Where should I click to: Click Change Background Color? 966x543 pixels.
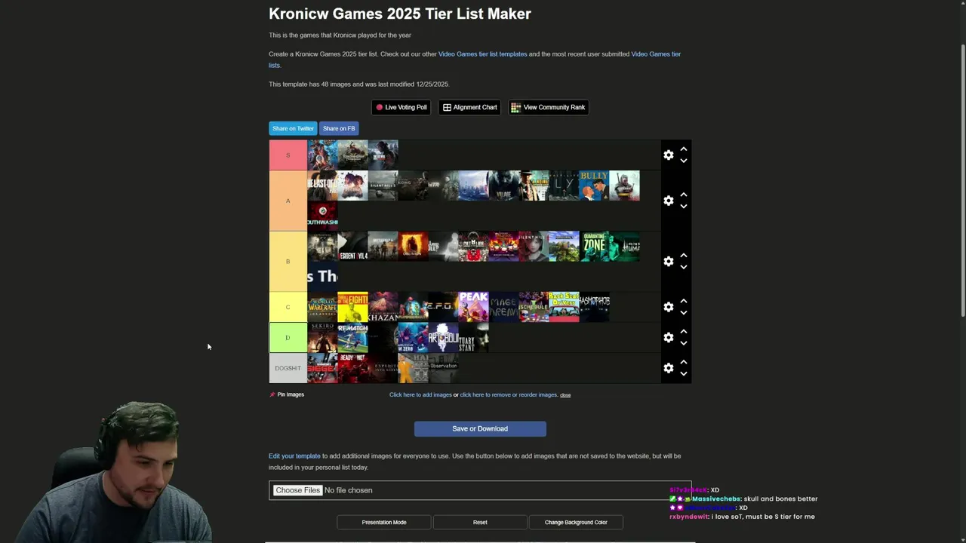576,522
